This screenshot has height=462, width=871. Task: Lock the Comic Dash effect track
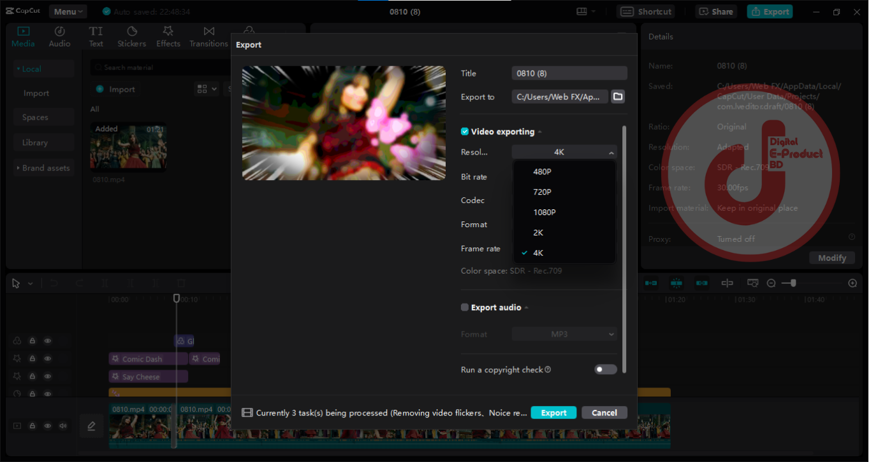pos(33,359)
